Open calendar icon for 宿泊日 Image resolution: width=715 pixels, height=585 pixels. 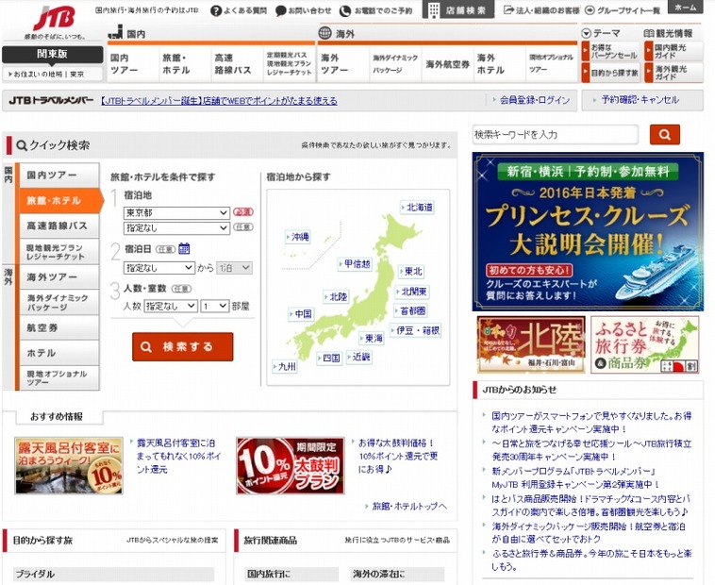184,248
